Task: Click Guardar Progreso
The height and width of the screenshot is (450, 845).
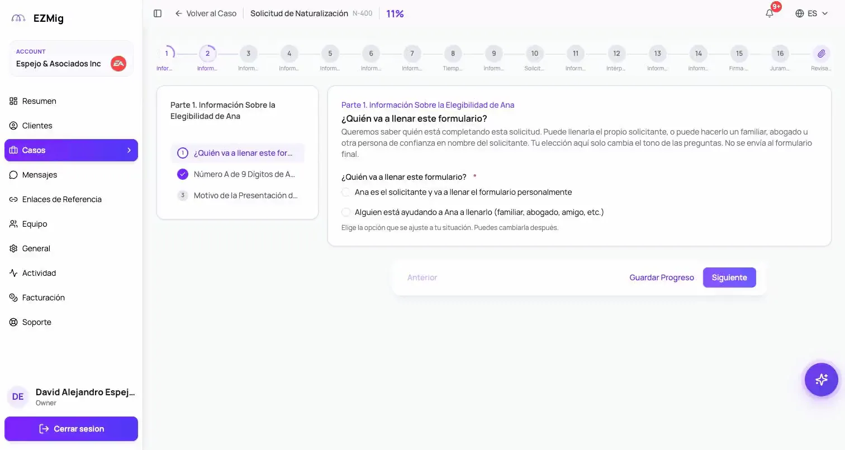Action: (662, 277)
